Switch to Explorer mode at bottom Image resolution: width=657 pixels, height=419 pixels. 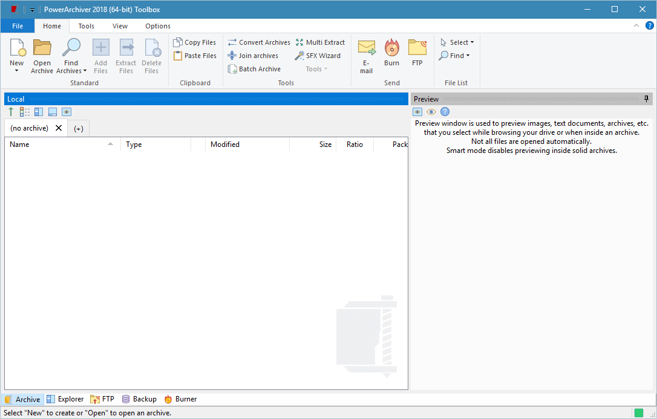tap(65, 399)
